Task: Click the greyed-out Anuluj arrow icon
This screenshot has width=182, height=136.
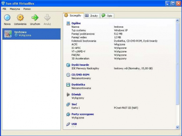Action: [x=47, y=18]
